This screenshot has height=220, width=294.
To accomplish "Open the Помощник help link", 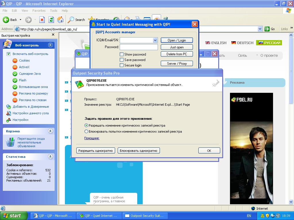I will click(x=92, y=138).
